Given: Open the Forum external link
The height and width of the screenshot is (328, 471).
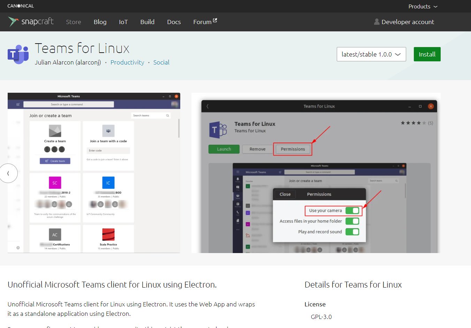Looking at the screenshot, I should click(205, 22).
